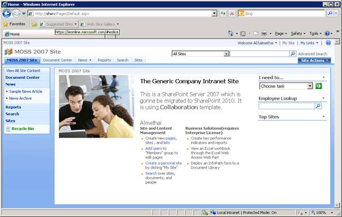This screenshot has height=217, width=342.
Task: Open the Sample News Article link
Action: click(x=26, y=91)
